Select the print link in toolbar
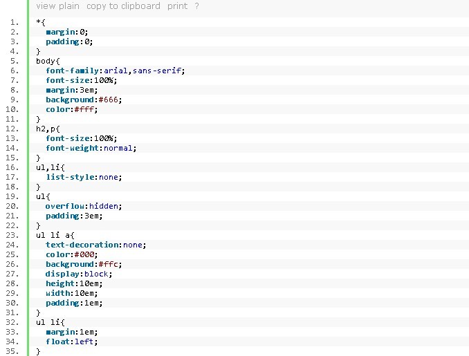This screenshot has width=469, height=356. [x=177, y=6]
